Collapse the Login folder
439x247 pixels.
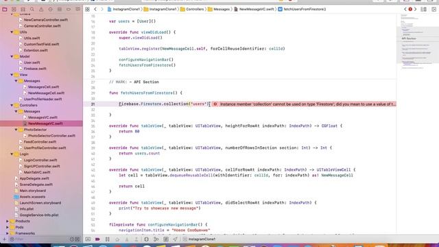click(12, 154)
